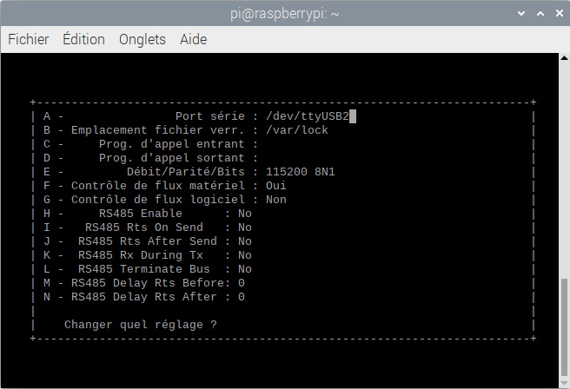Open the Onglets menu

click(x=142, y=39)
